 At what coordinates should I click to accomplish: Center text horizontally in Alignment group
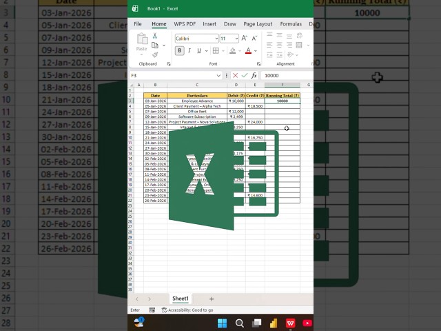click(x=279, y=45)
